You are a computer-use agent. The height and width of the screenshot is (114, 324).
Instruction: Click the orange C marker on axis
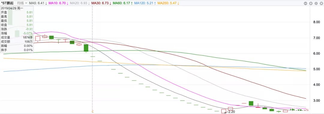(x=92, y=112)
